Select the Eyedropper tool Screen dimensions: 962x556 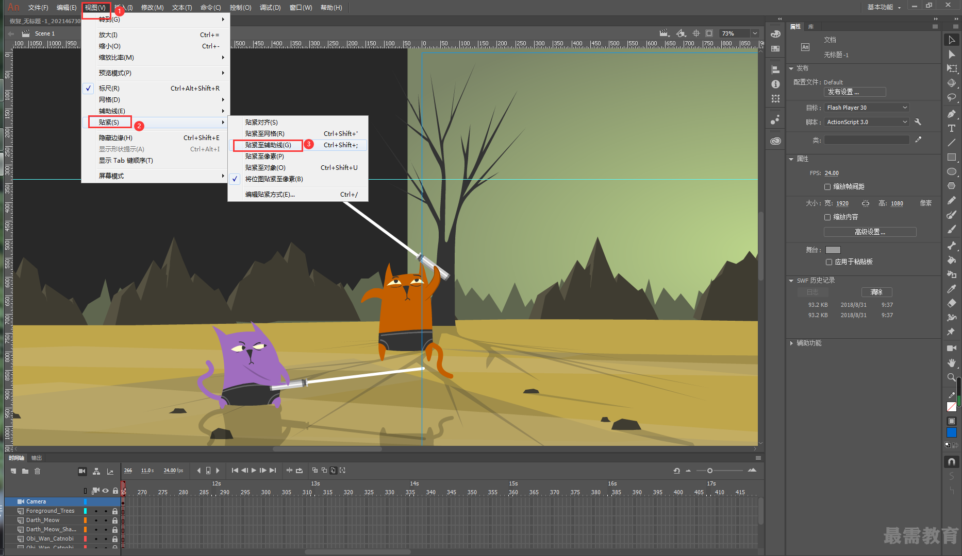(x=952, y=289)
